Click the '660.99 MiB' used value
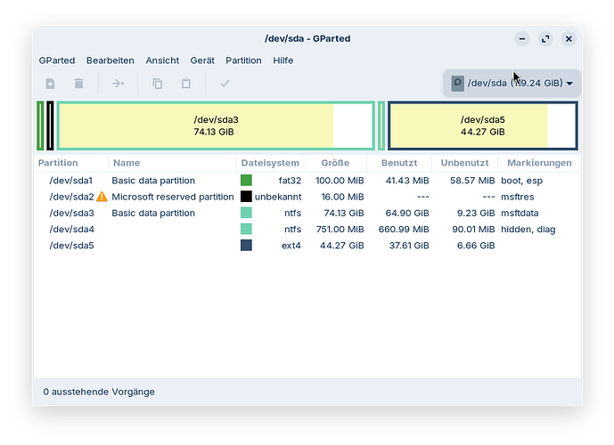 [x=404, y=229]
